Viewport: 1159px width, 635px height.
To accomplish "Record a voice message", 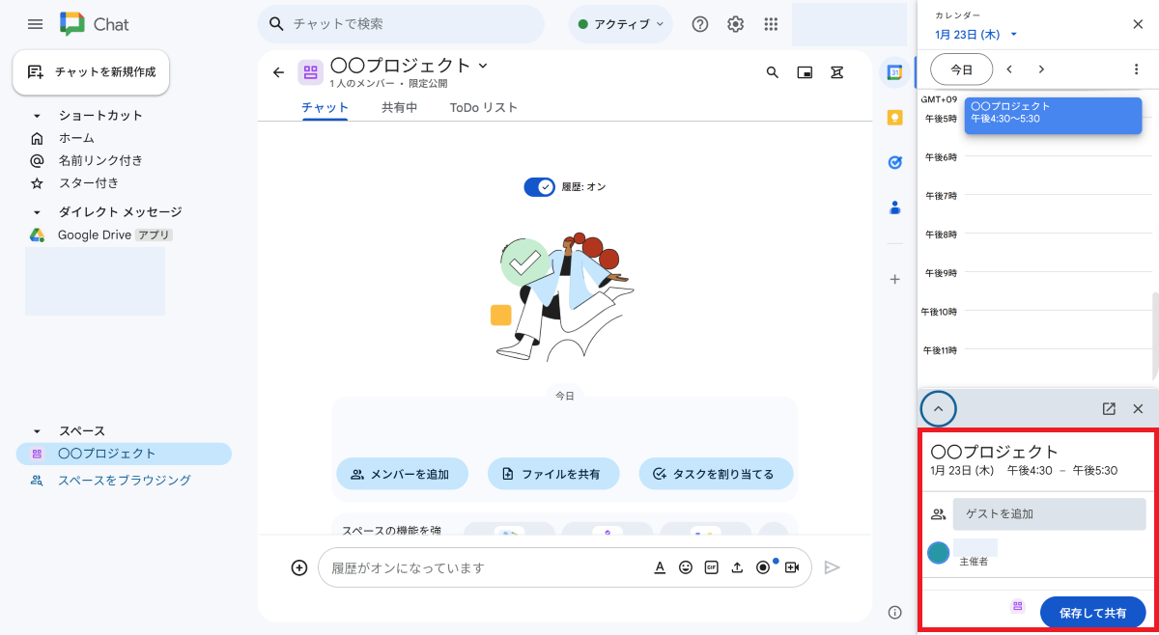I will tap(763, 567).
